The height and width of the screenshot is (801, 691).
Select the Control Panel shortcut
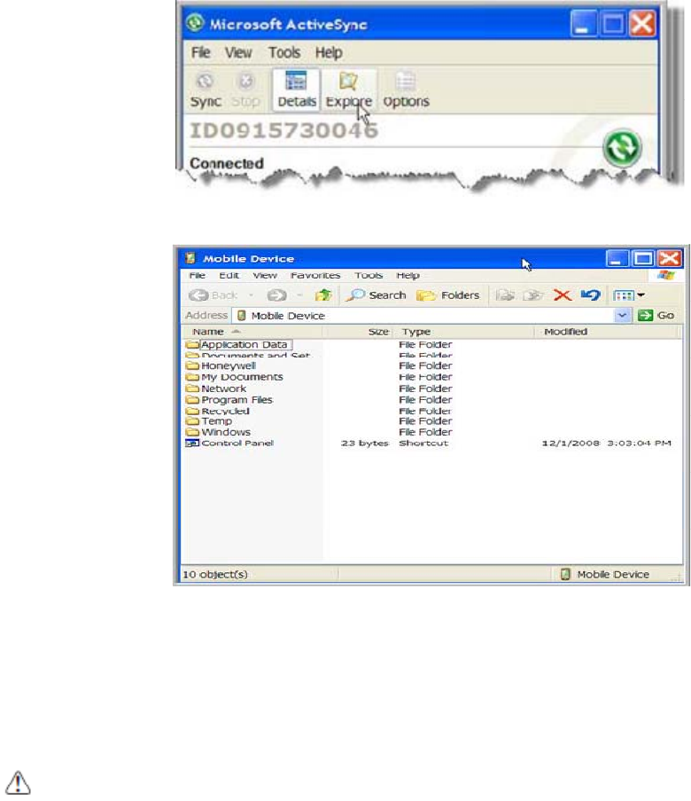[229, 444]
